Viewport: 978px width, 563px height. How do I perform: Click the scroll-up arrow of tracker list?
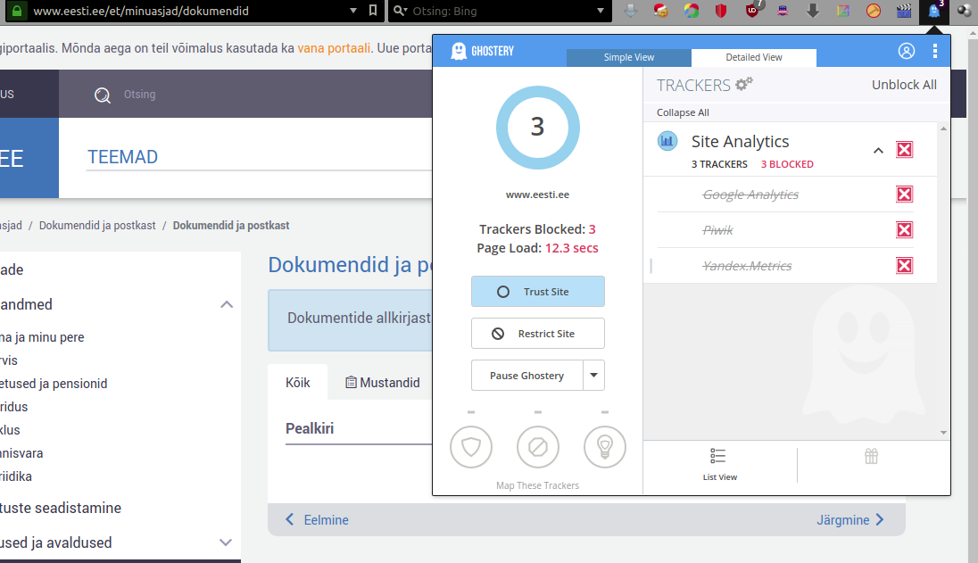click(x=943, y=128)
